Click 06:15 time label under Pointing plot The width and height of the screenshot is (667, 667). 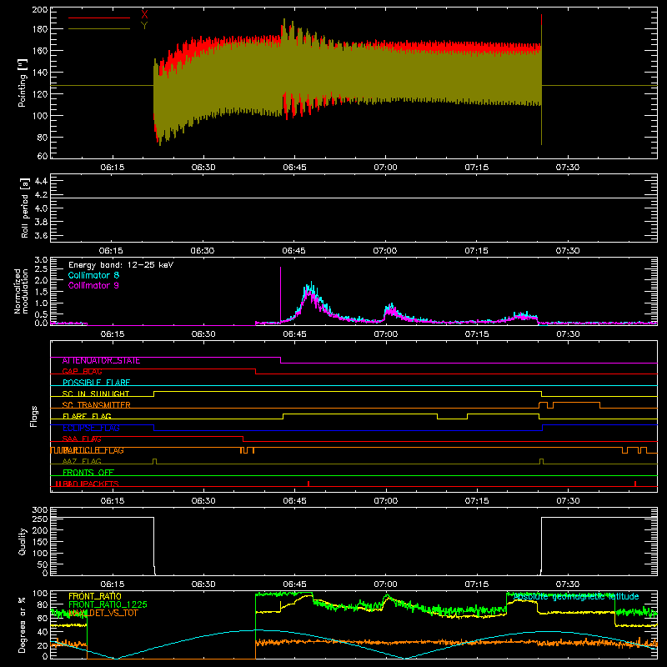point(113,168)
